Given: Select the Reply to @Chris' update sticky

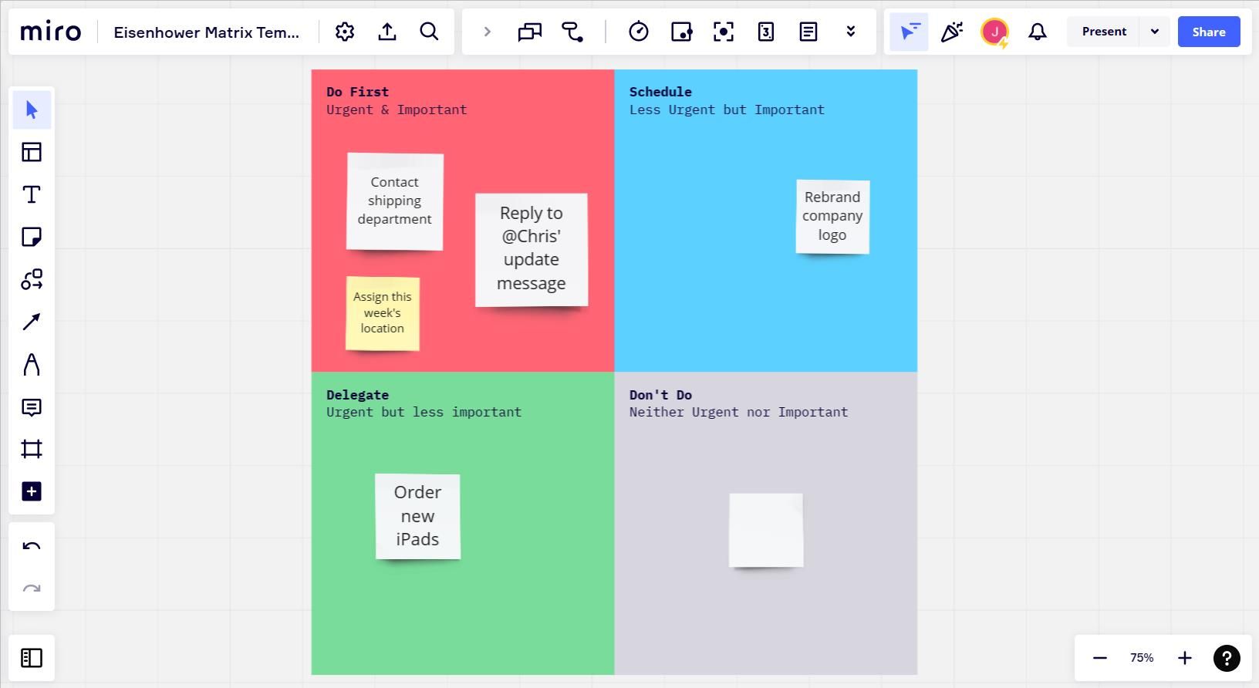Looking at the screenshot, I should 532,250.
